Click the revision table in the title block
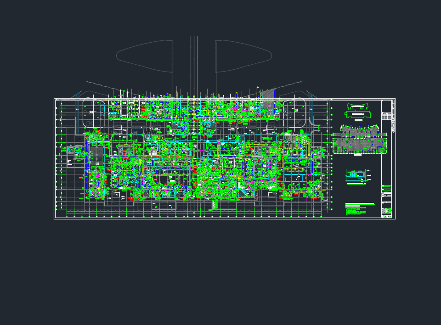The width and height of the screenshot is (441, 325). point(386,116)
